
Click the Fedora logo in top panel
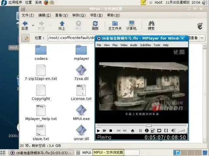pos(4,3)
